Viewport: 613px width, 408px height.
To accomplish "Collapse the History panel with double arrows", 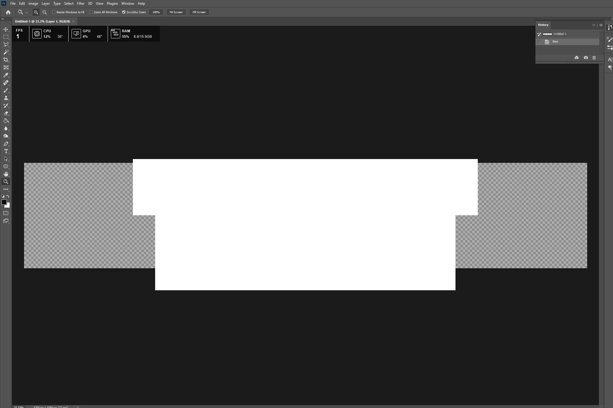I will [x=593, y=25].
